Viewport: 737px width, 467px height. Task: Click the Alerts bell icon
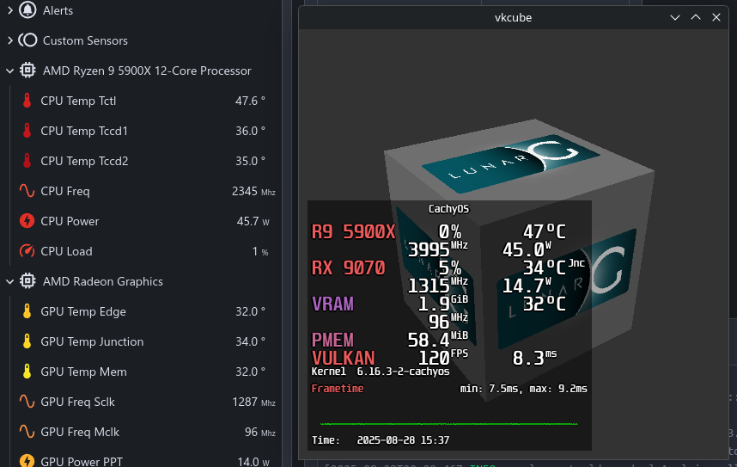pyautogui.click(x=27, y=10)
